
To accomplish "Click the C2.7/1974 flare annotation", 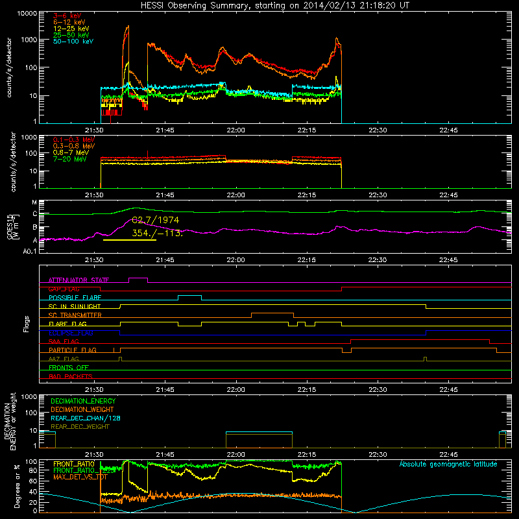I will (155, 220).
